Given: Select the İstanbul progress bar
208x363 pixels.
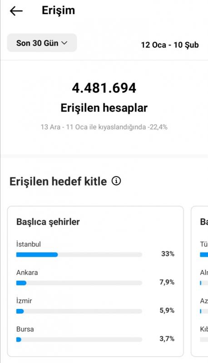Looking at the screenshot, I should point(79,255).
